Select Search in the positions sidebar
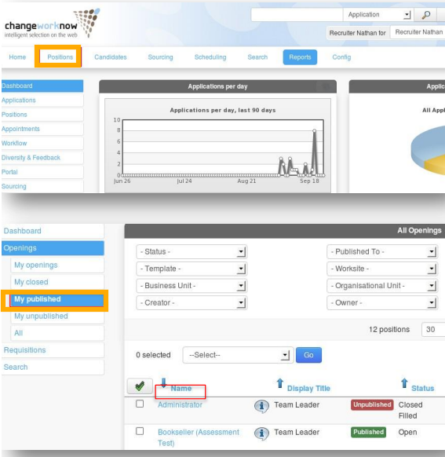445x457 pixels. click(53, 367)
